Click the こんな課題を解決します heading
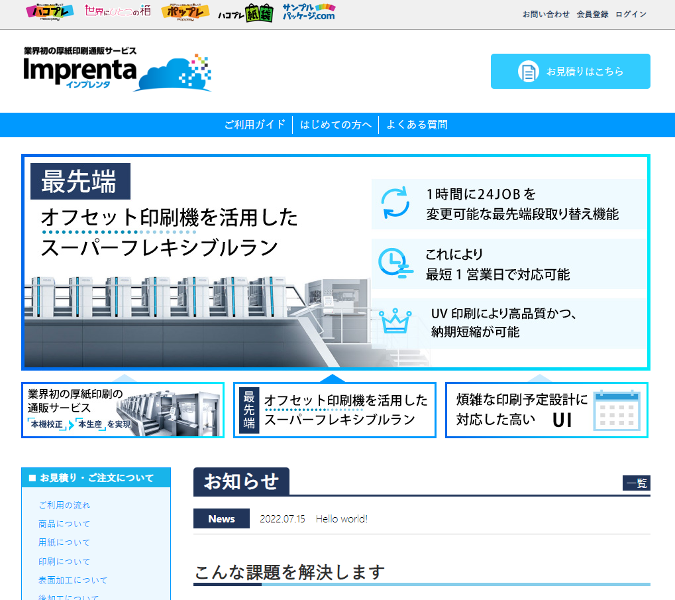The height and width of the screenshot is (600, 675). pyautogui.click(x=289, y=572)
